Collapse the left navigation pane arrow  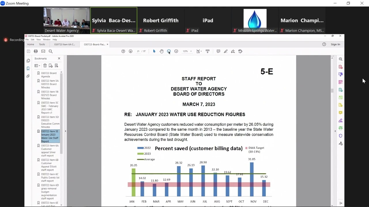(x=65, y=131)
